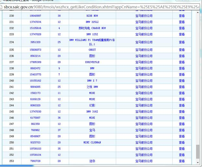Click the 迷你 trademark in row 253
This screenshot has height=167, width=202.
click(92, 161)
